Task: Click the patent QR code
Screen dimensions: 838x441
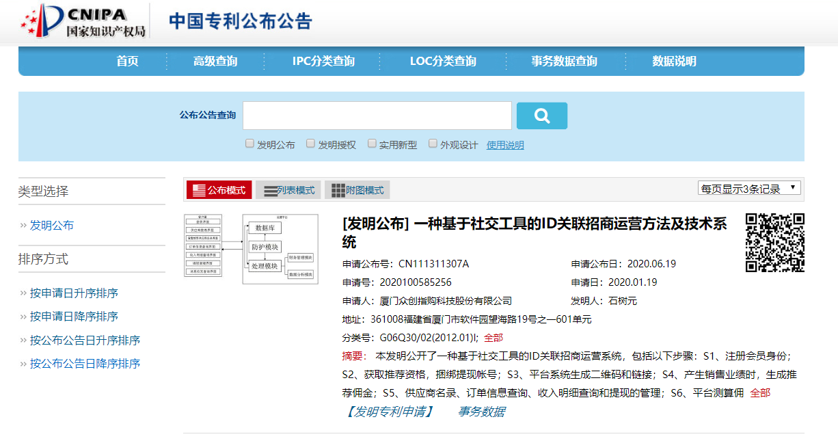Action: click(774, 243)
